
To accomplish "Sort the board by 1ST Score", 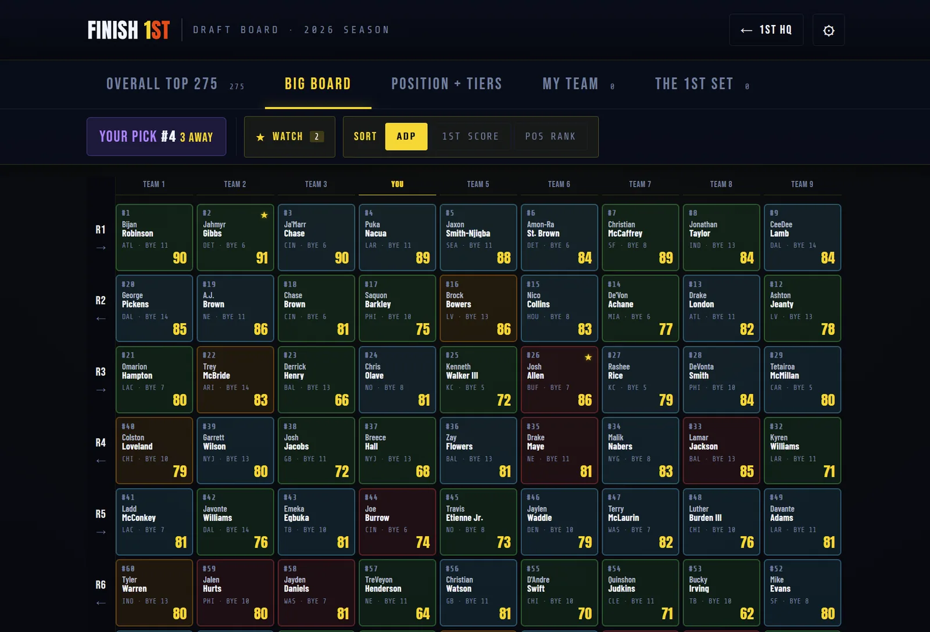I will coord(470,137).
